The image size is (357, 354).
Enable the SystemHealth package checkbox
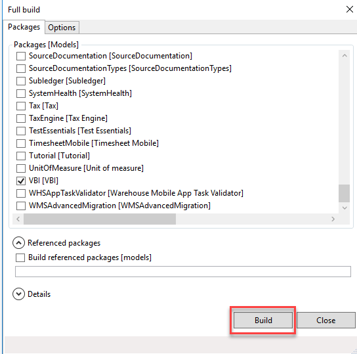[21, 93]
